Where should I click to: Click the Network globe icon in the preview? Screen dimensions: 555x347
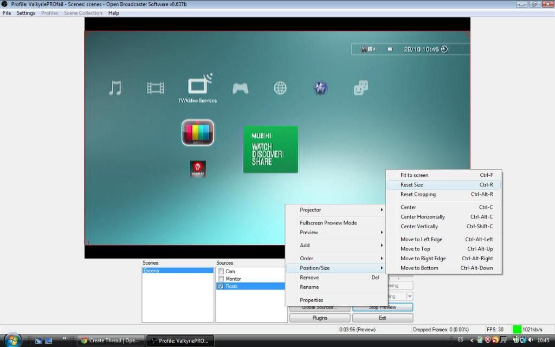tap(280, 88)
